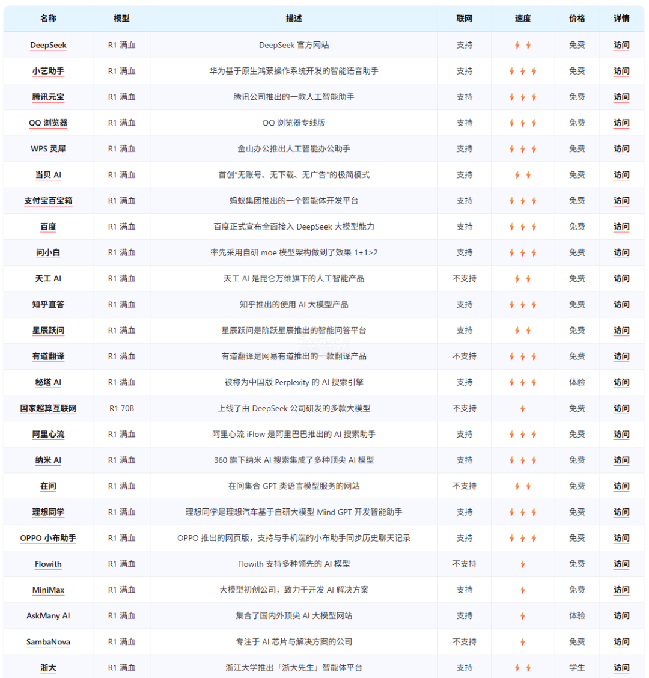Open the 天工 AI name link

pyautogui.click(x=48, y=278)
